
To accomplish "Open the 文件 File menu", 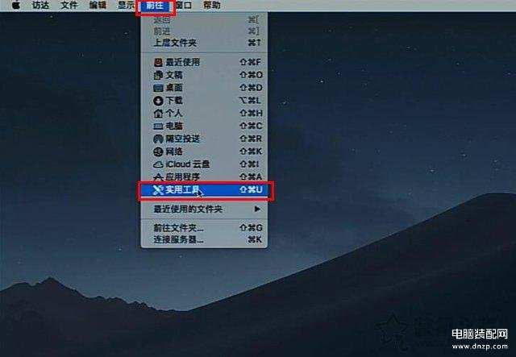I will point(69,6).
